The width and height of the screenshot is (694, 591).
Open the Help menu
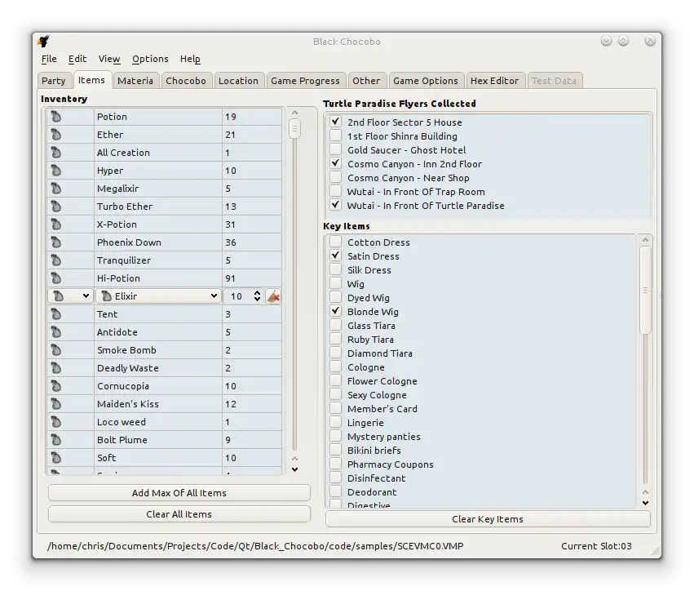pos(190,59)
